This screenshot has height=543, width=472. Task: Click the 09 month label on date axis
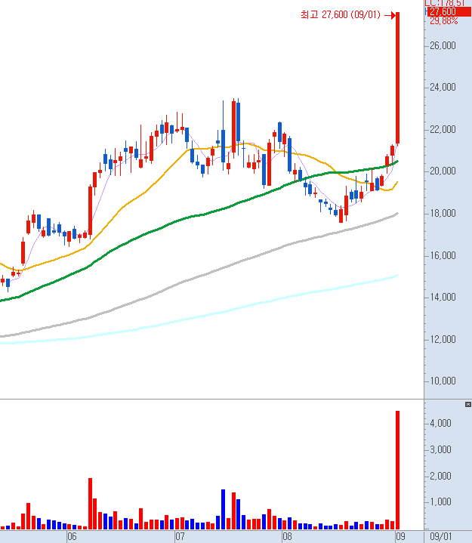[401, 537]
